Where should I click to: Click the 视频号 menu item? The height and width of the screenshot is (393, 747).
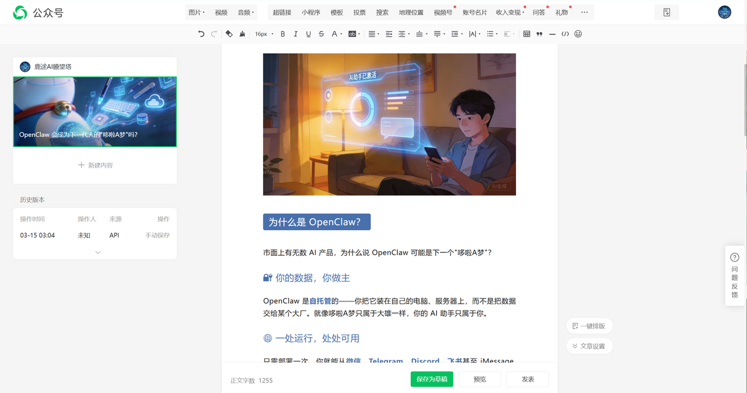point(443,12)
